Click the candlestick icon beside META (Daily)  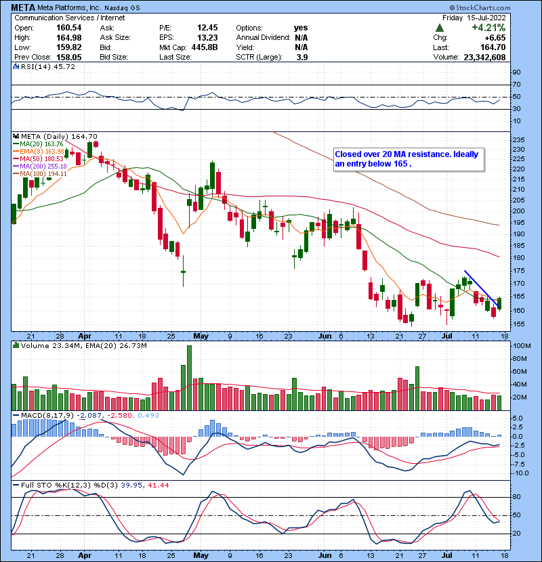click(16, 136)
